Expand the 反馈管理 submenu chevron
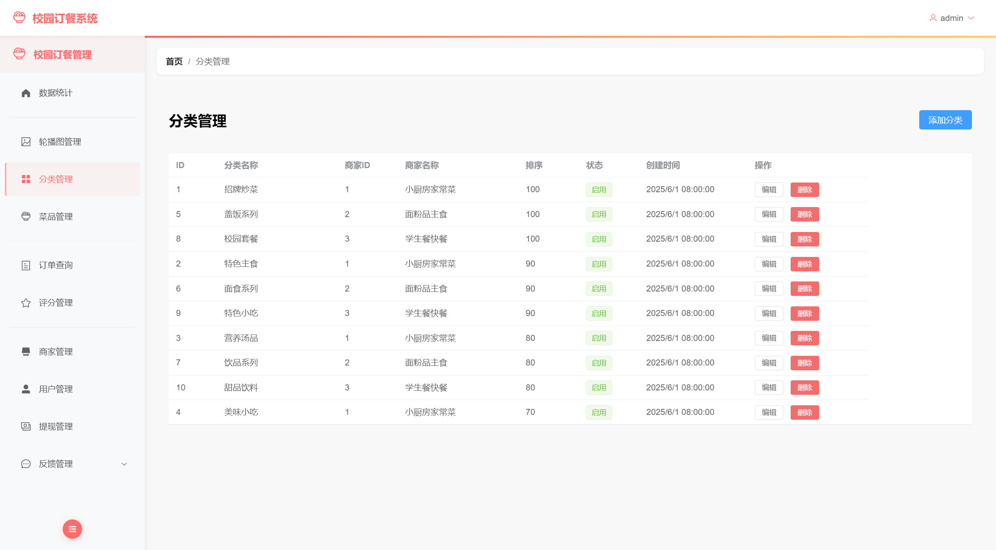The image size is (996, 550). pyautogui.click(x=124, y=464)
